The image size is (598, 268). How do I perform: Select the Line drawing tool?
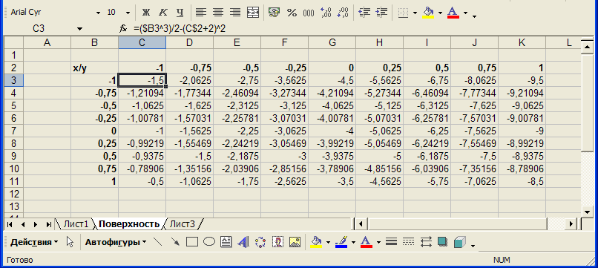coord(157,242)
